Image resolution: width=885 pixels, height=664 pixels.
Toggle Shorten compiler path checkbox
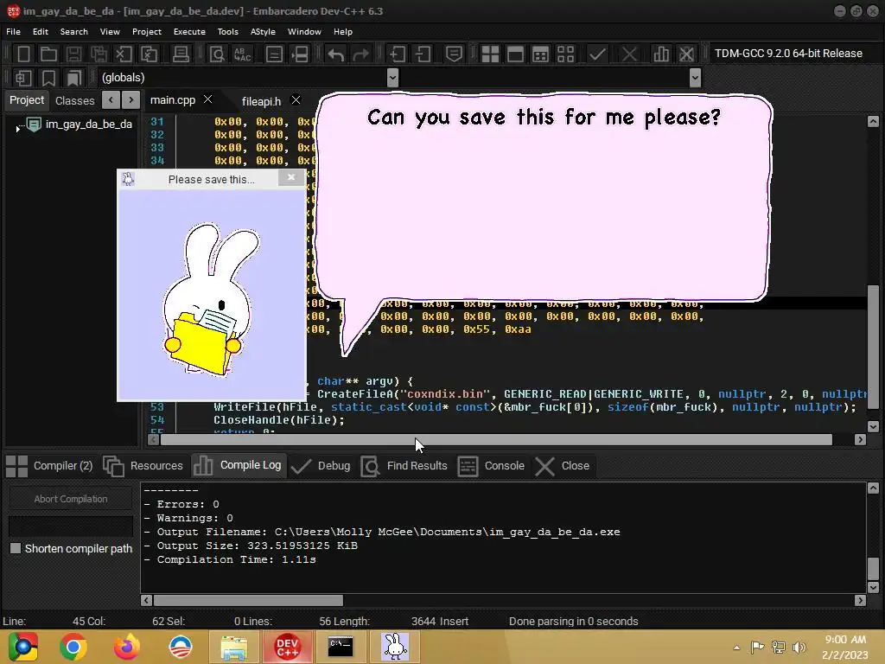16,548
